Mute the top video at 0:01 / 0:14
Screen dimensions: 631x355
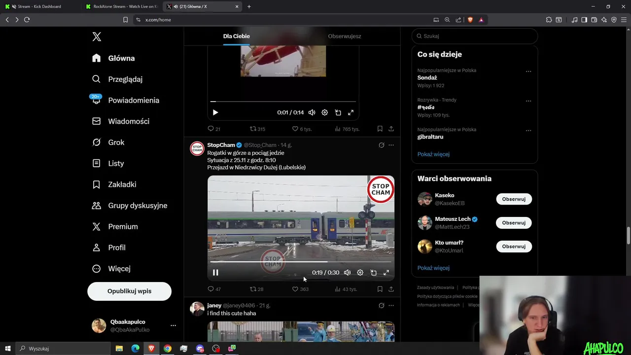point(312,112)
